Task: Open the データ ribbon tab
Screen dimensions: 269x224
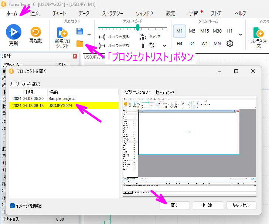Action: 84,13
